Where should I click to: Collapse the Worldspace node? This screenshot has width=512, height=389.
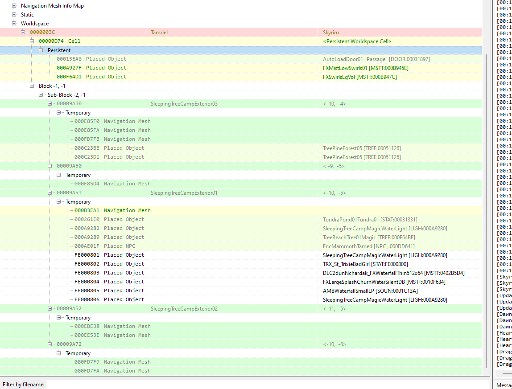point(14,23)
